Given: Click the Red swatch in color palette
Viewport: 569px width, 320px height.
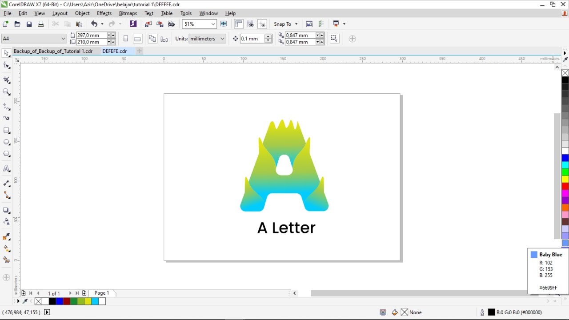Looking at the screenshot, I should pyautogui.click(x=565, y=186).
